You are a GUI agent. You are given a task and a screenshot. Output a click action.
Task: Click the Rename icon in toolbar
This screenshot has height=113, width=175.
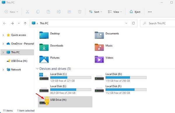click(59, 12)
